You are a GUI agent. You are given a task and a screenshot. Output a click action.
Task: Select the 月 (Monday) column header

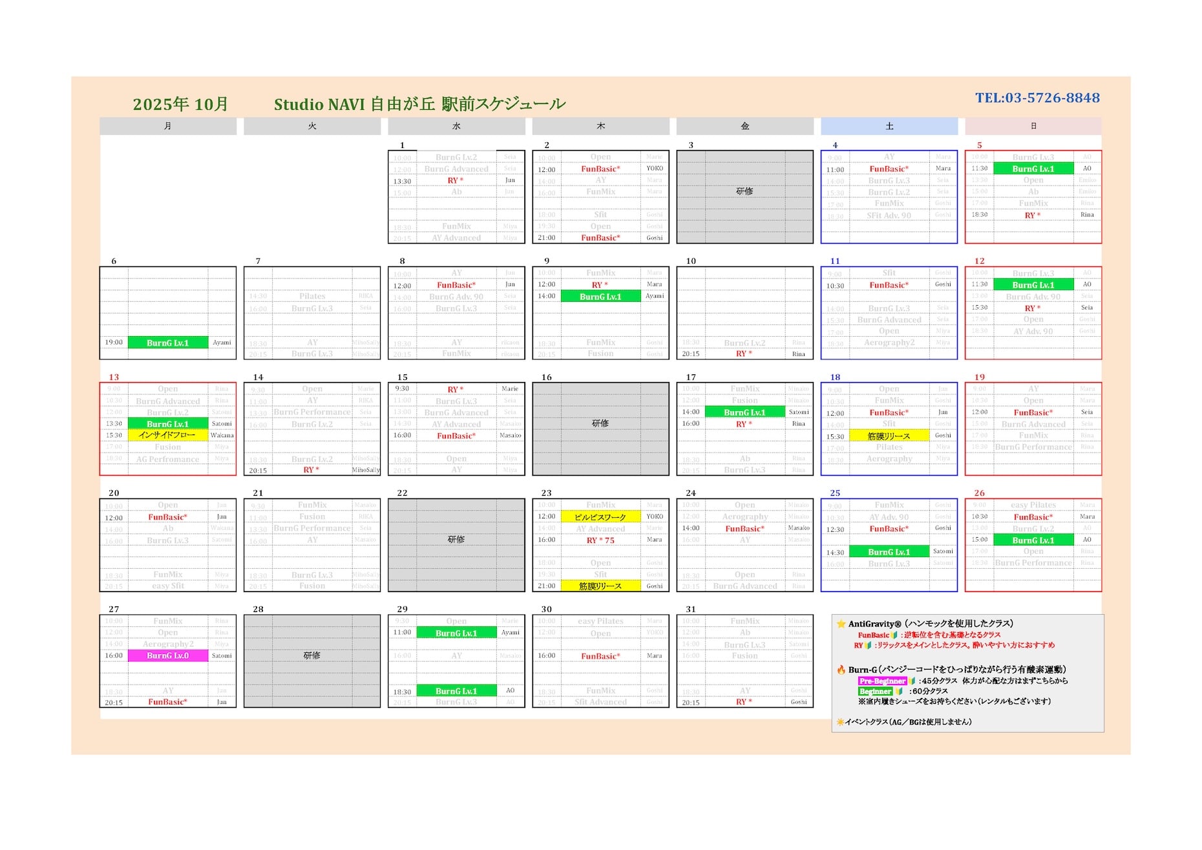(x=168, y=127)
